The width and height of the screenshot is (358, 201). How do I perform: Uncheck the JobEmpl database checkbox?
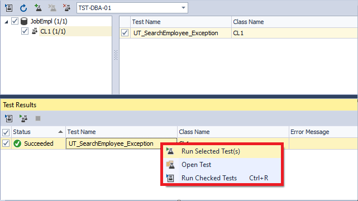[15, 21]
